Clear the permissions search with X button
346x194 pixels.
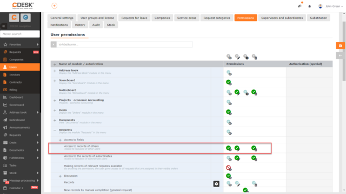coord(54,44)
